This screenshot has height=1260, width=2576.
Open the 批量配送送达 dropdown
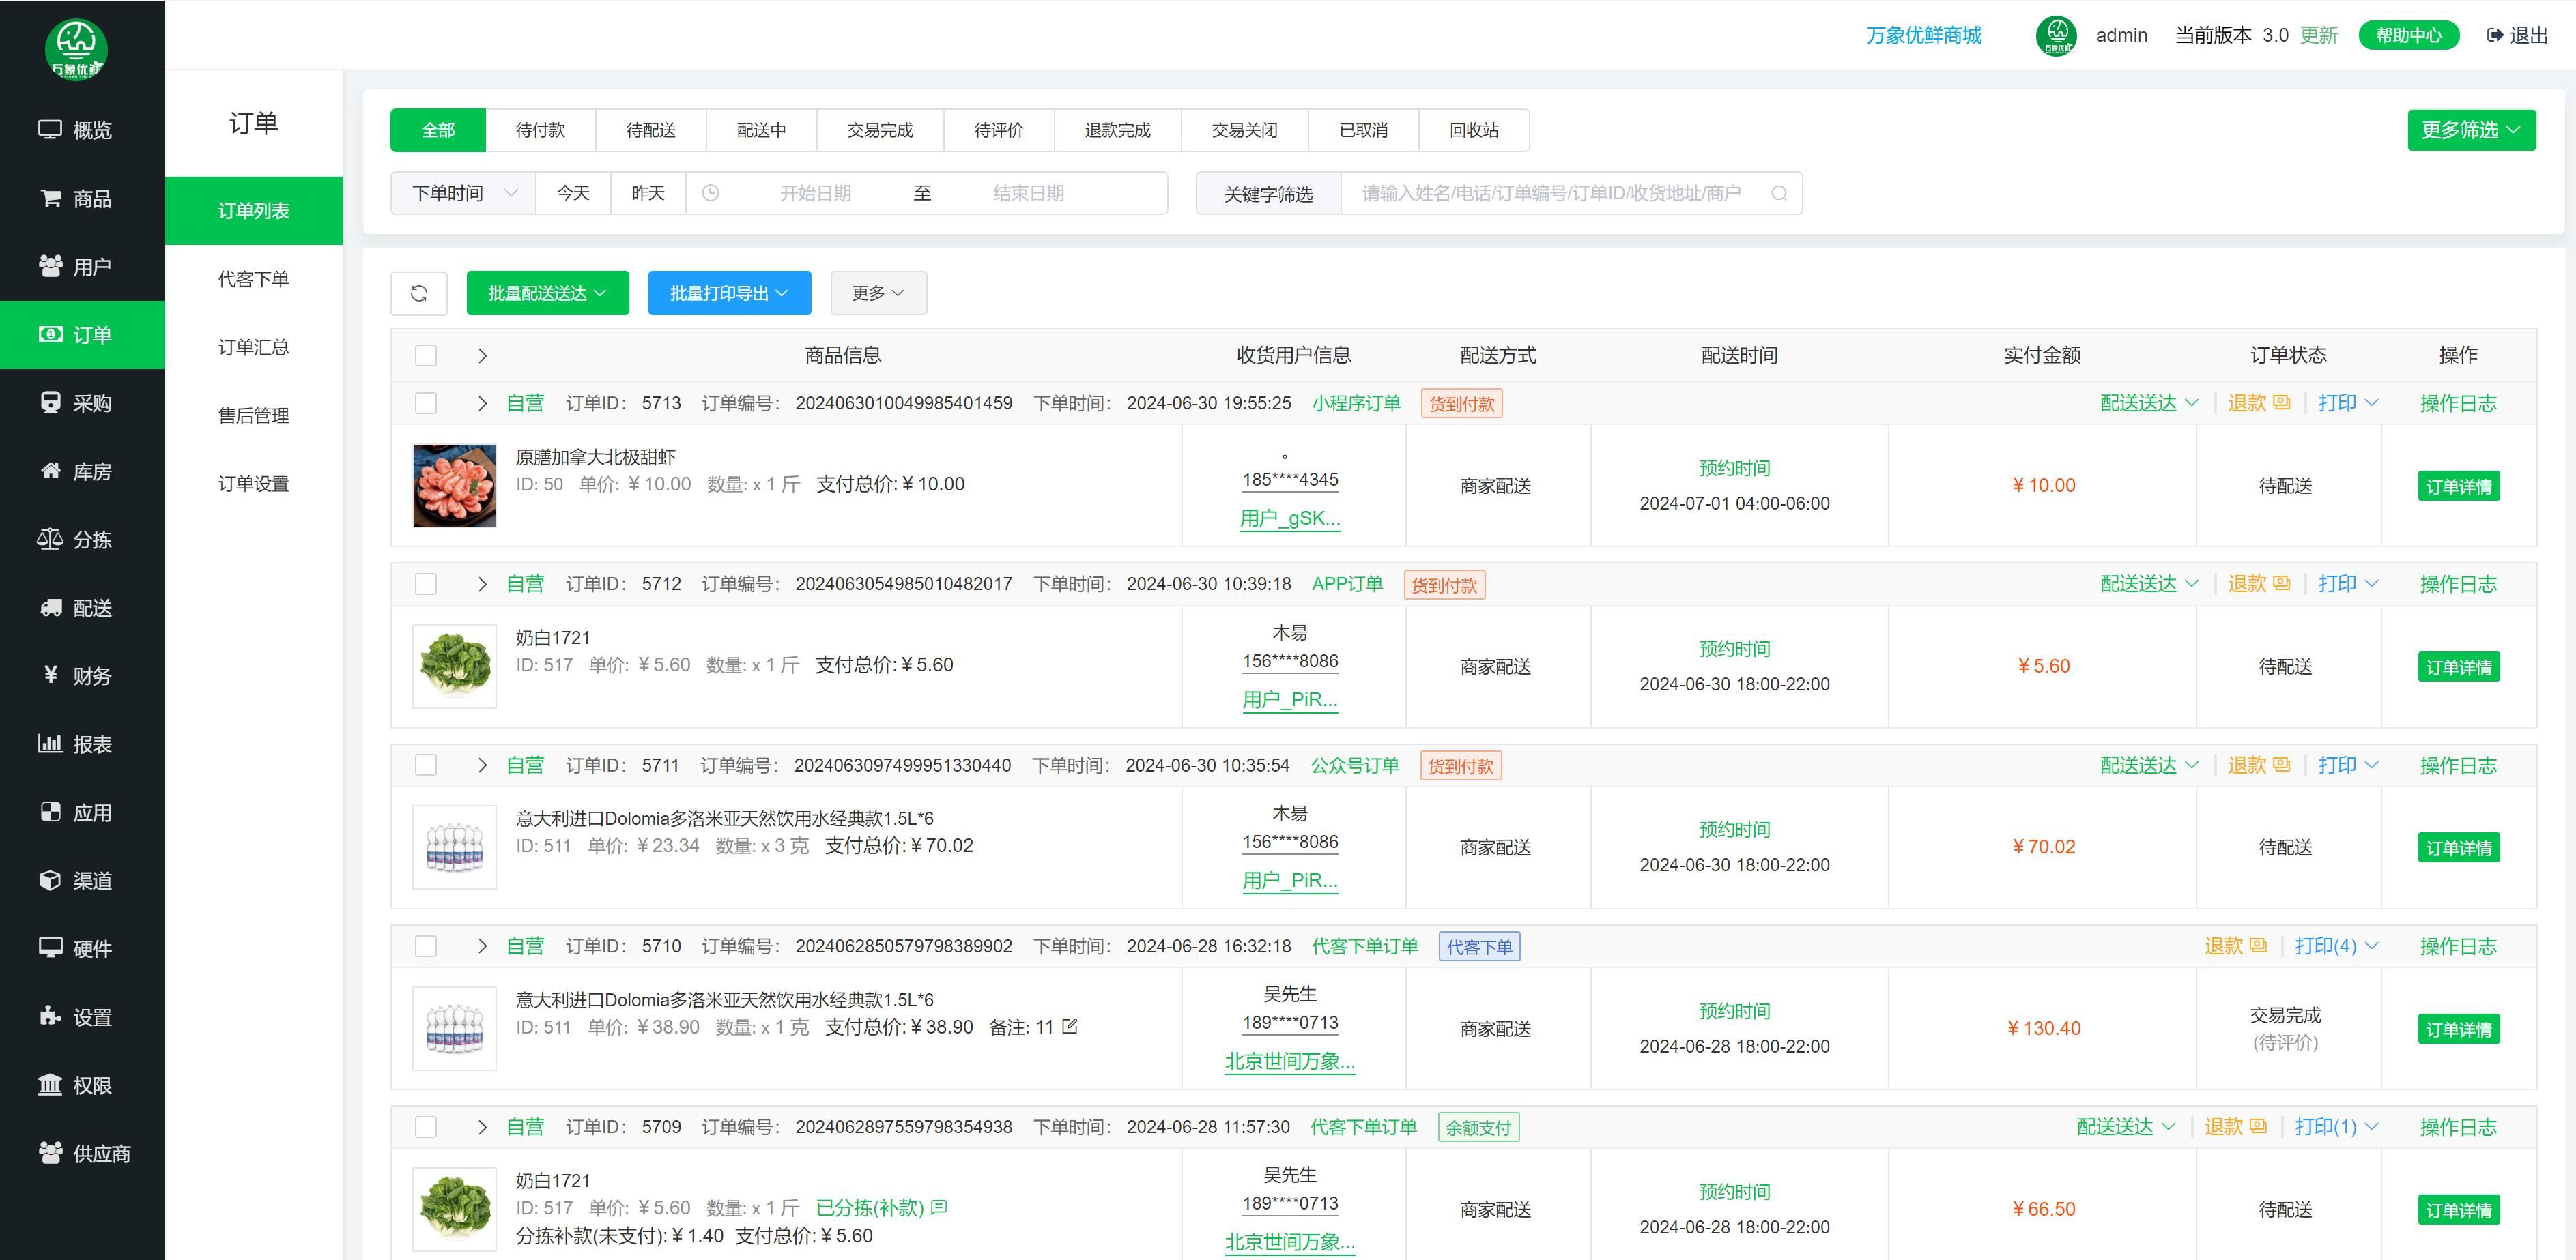click(547, 293)
